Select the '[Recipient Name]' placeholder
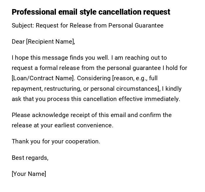 (x=50, y=42)
